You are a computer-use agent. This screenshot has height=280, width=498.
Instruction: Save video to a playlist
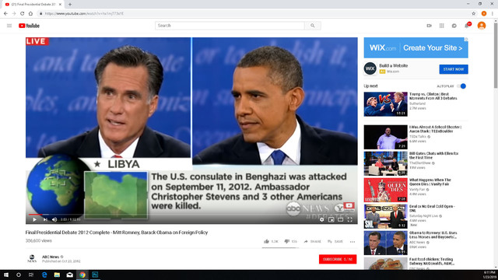coord(335,242)
